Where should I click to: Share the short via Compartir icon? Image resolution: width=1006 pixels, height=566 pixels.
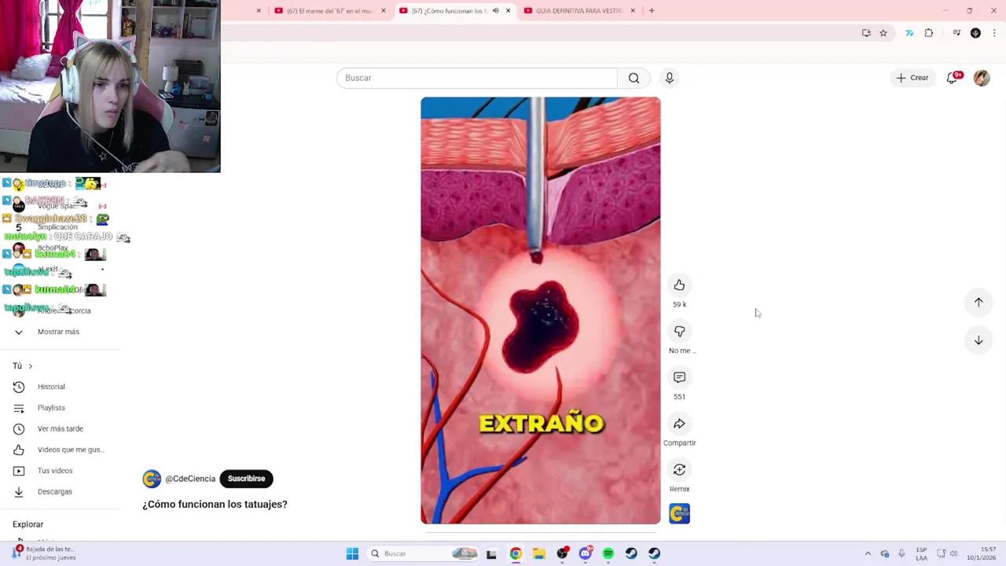coord(679,424)
